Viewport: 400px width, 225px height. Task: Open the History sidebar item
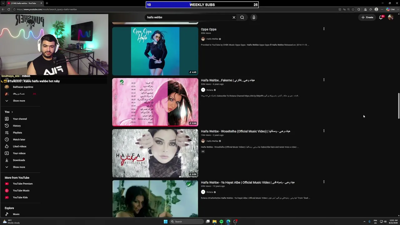point(20,126)
